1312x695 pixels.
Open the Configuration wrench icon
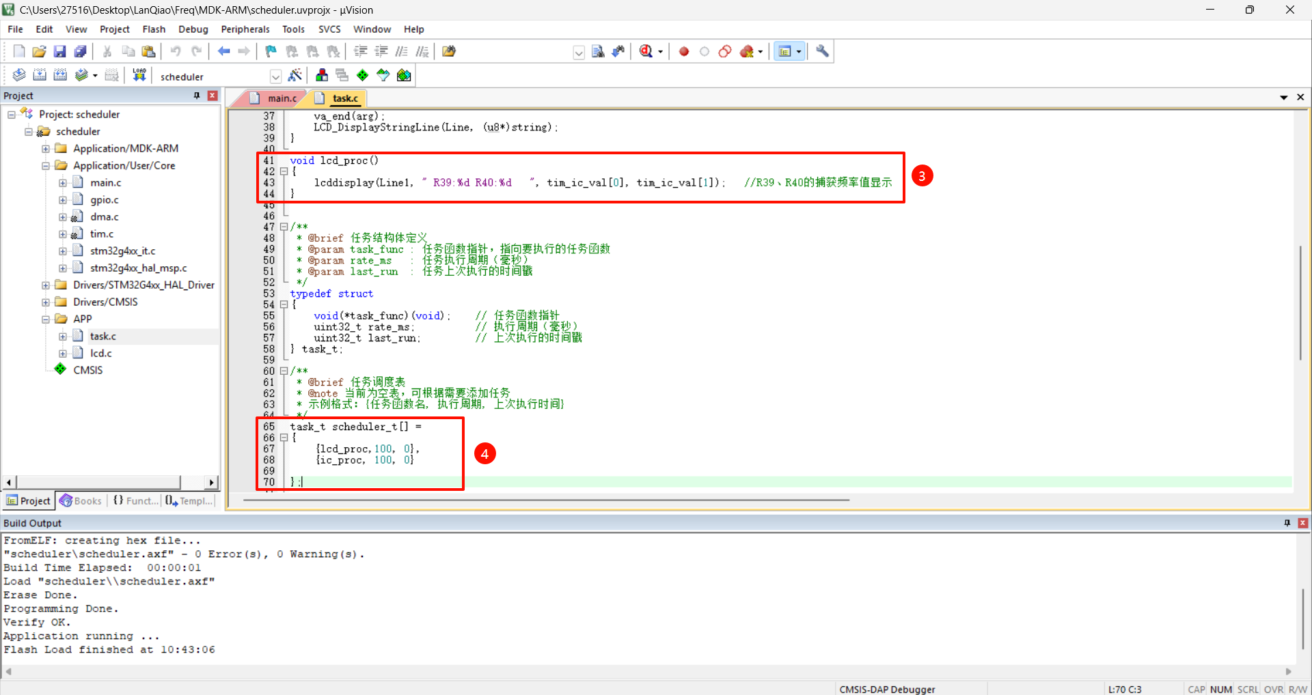(x=822, y=51)
